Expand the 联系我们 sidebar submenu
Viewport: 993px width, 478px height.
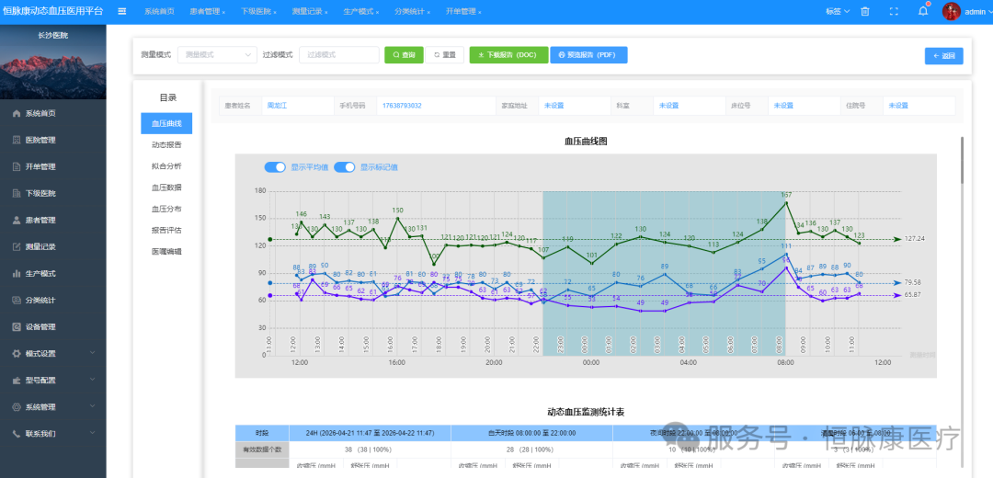pos(93,434)
